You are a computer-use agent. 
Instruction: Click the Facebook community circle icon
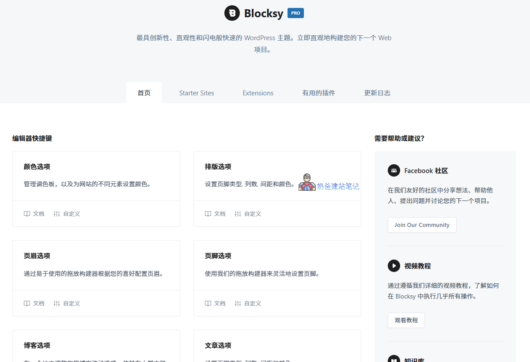(x=394, y=170)
